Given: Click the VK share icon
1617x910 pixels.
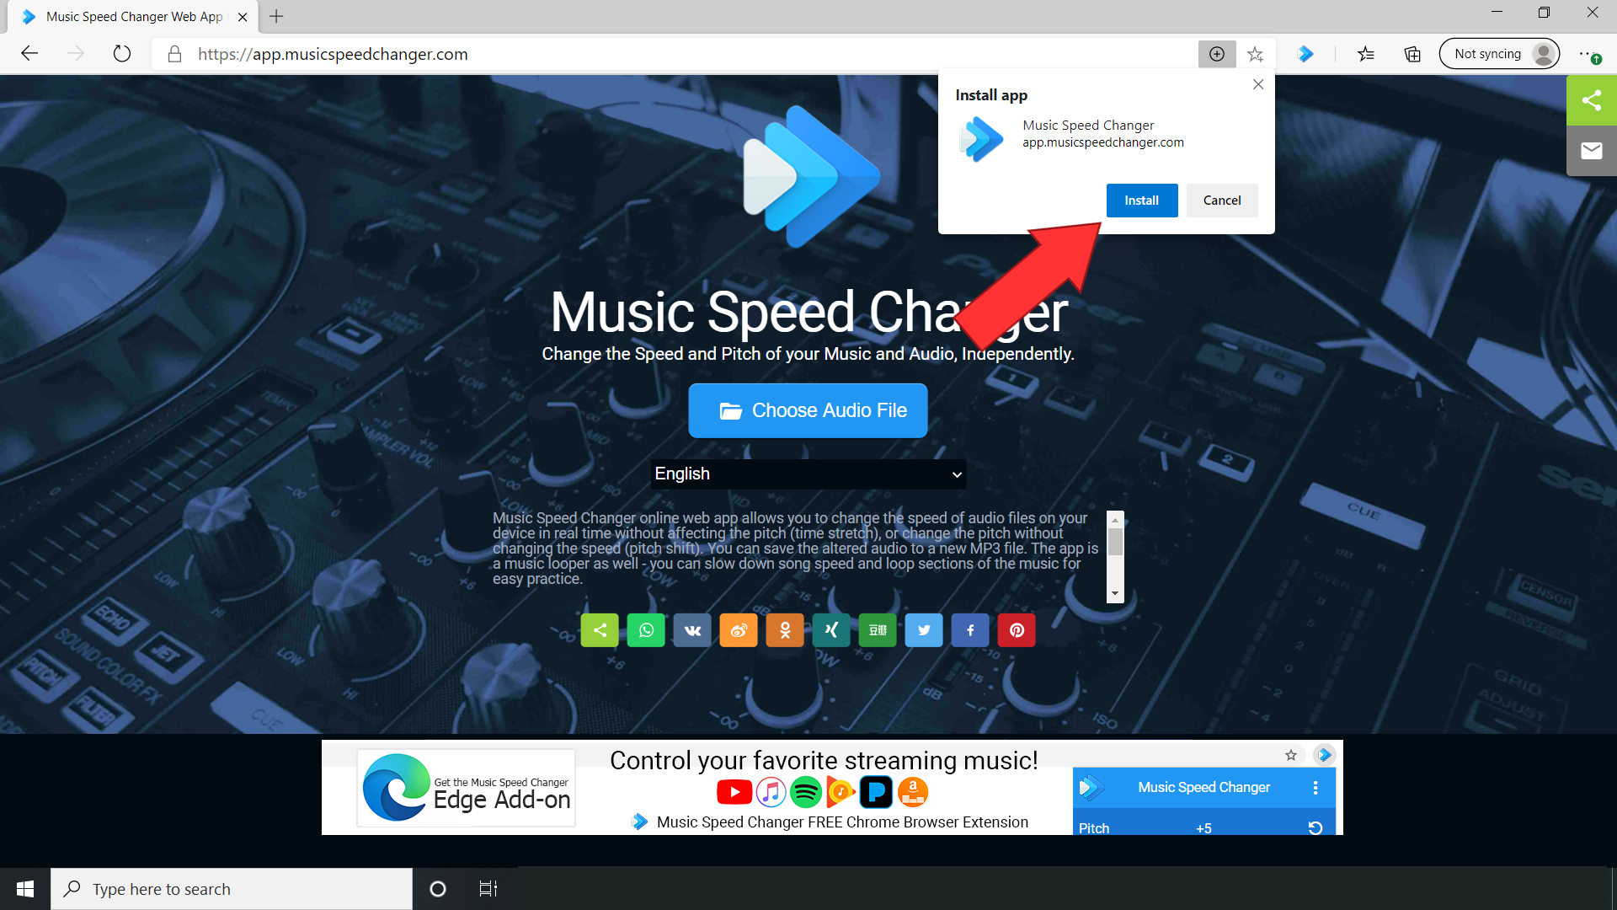Looking at the screenshot, I should tap(692, 630).
